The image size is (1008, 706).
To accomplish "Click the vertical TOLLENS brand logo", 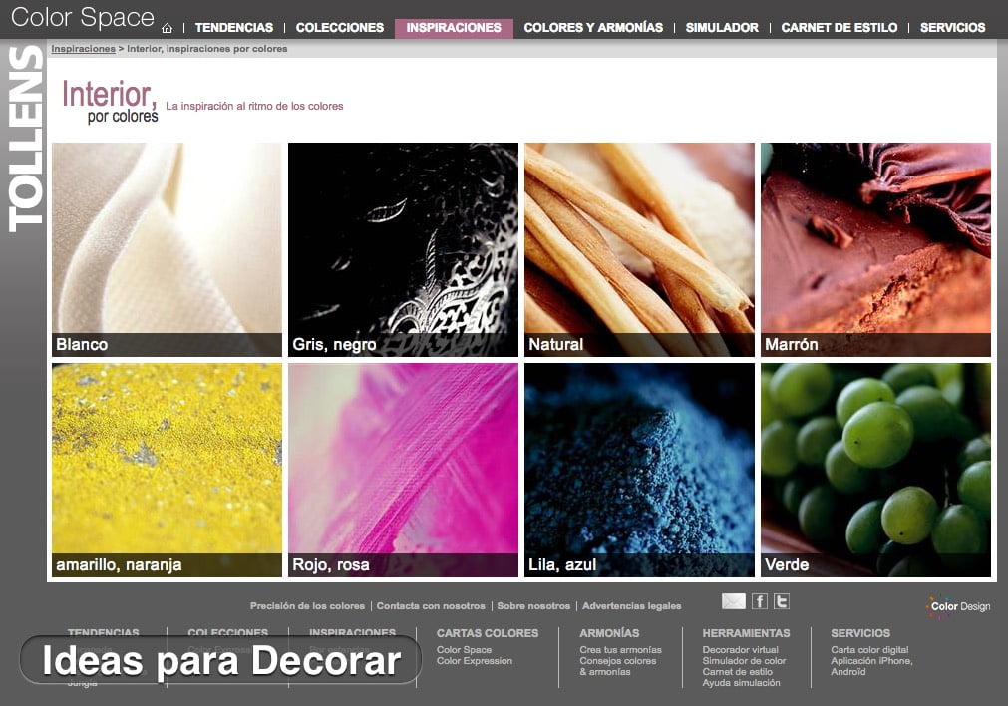I will (x=25, y=139).
